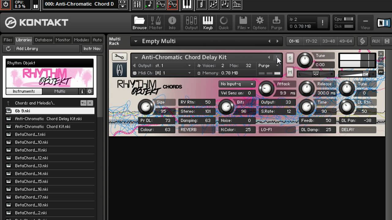Screen dimensions: 392x220
Task: Toggle the PV button on instrument
Action: tap(381, 72)
